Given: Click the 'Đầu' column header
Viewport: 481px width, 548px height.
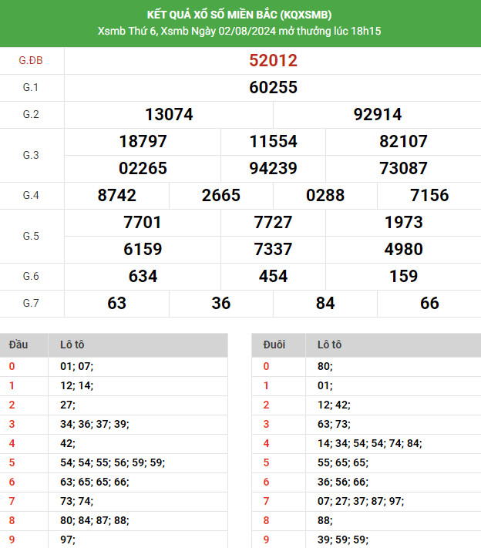Looking at the screenshot, I should coord(18,345).
